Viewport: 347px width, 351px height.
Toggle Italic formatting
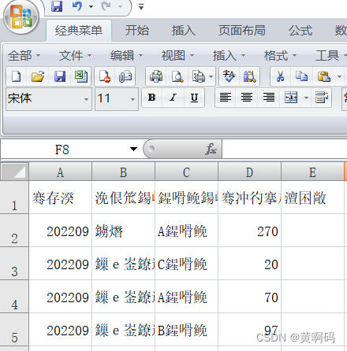click(x=173, y=98)
